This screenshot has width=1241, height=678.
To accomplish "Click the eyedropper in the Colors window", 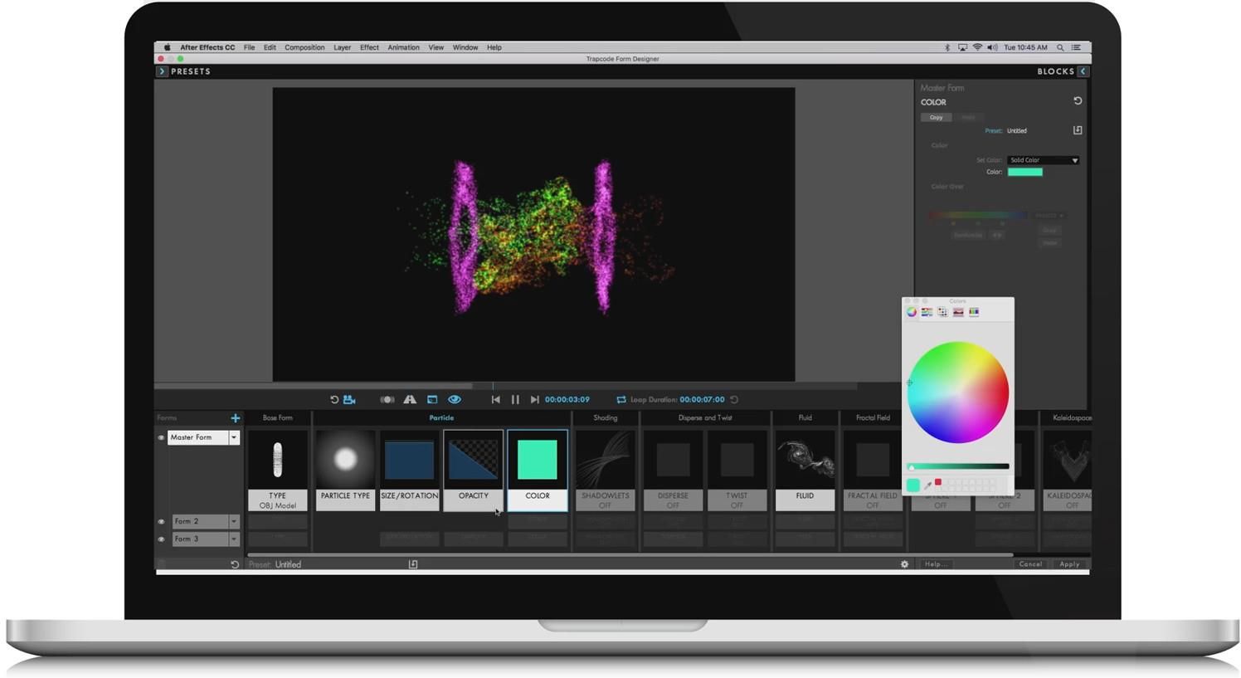I will click(x=927, y=485).
